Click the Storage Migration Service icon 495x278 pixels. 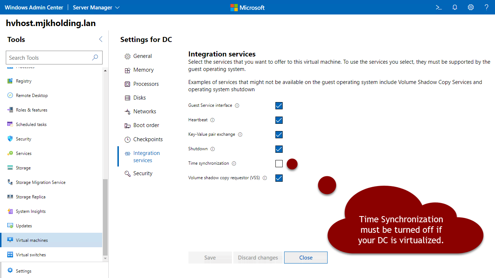pos(10,182)
